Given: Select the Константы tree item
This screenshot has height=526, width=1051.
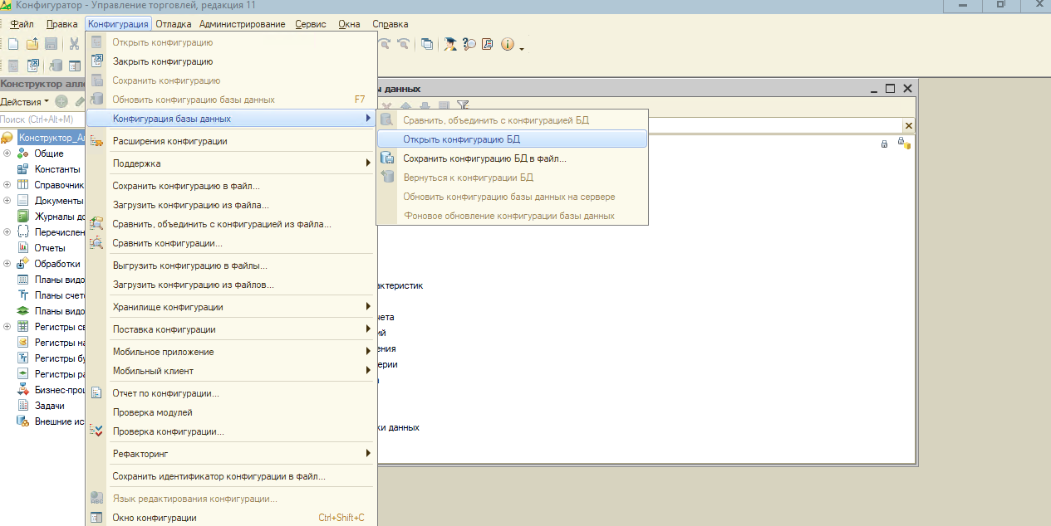Looking at the screenshot, I should pos(57,169).
